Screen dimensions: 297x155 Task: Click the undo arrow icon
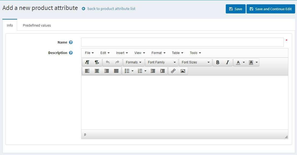pyautogui.click(x=108, y=62)
